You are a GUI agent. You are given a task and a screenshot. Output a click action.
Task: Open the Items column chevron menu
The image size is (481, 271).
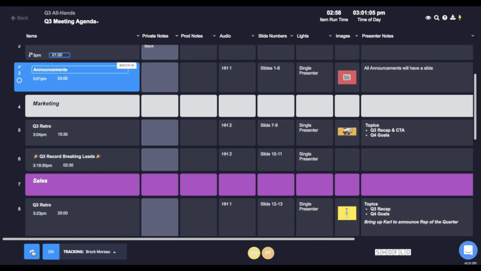(x=138, y=36)
